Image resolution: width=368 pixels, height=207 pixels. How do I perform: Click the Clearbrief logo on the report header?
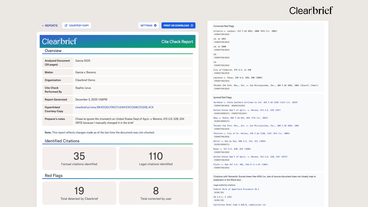click(x=59, y=41)
